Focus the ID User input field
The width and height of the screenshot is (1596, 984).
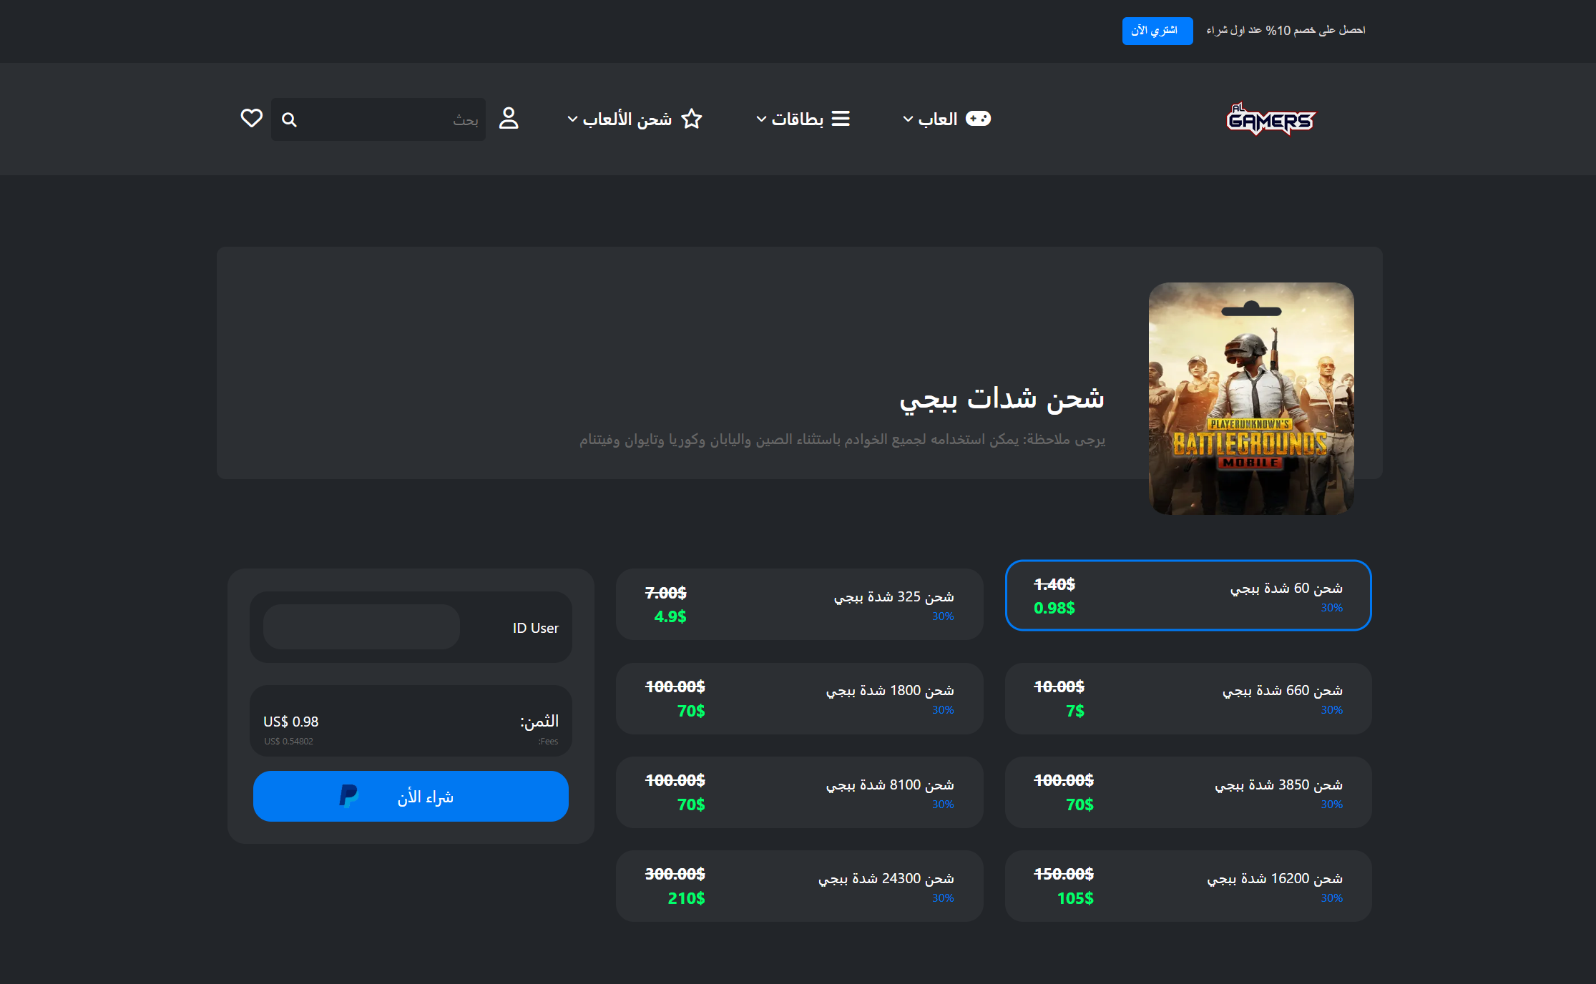361,627
